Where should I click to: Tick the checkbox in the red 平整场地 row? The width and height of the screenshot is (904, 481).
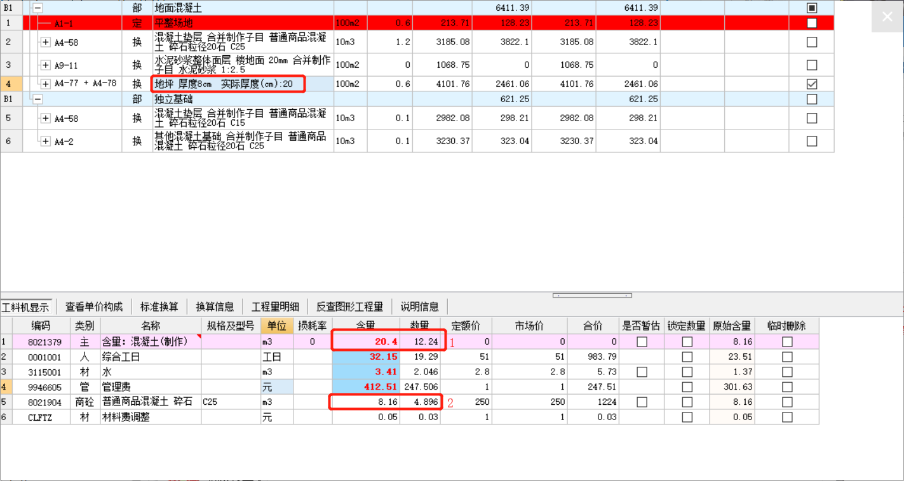pos(811,23)
